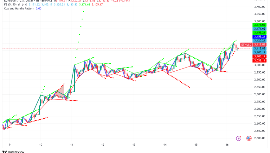Viewport: 270px width, 153px height.
Task: Click the green 3,171.62 price axis tag
Action: click(260, 25)
